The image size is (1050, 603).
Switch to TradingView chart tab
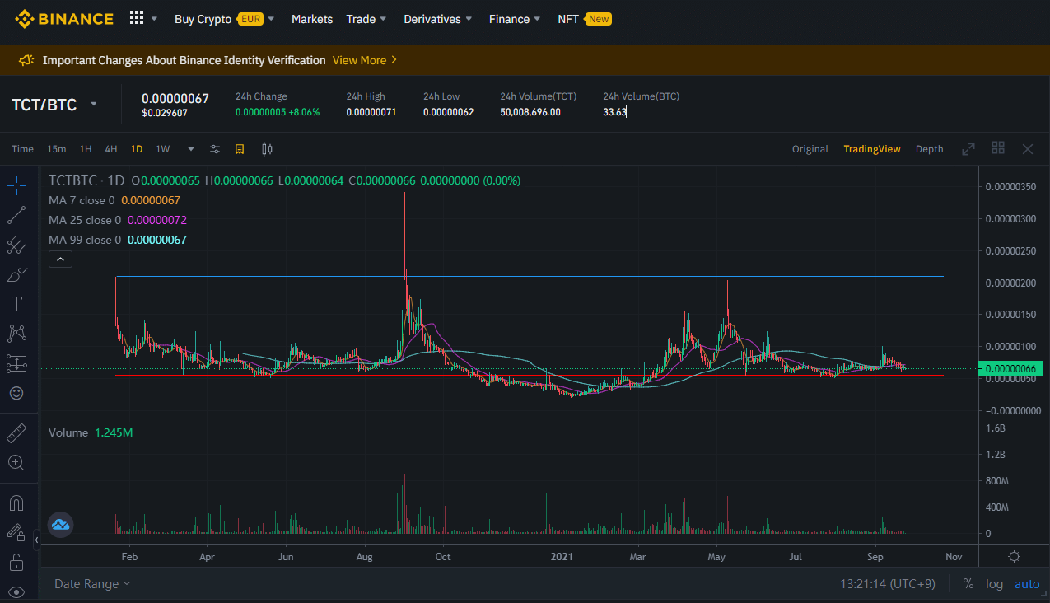pos(872,149)
